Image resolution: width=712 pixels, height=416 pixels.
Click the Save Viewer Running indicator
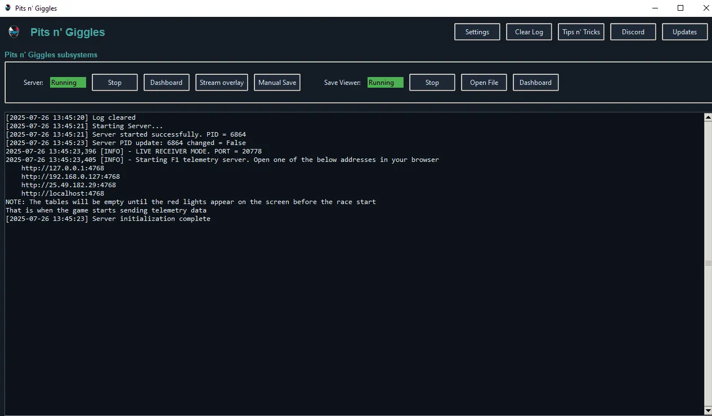(385, 82)
